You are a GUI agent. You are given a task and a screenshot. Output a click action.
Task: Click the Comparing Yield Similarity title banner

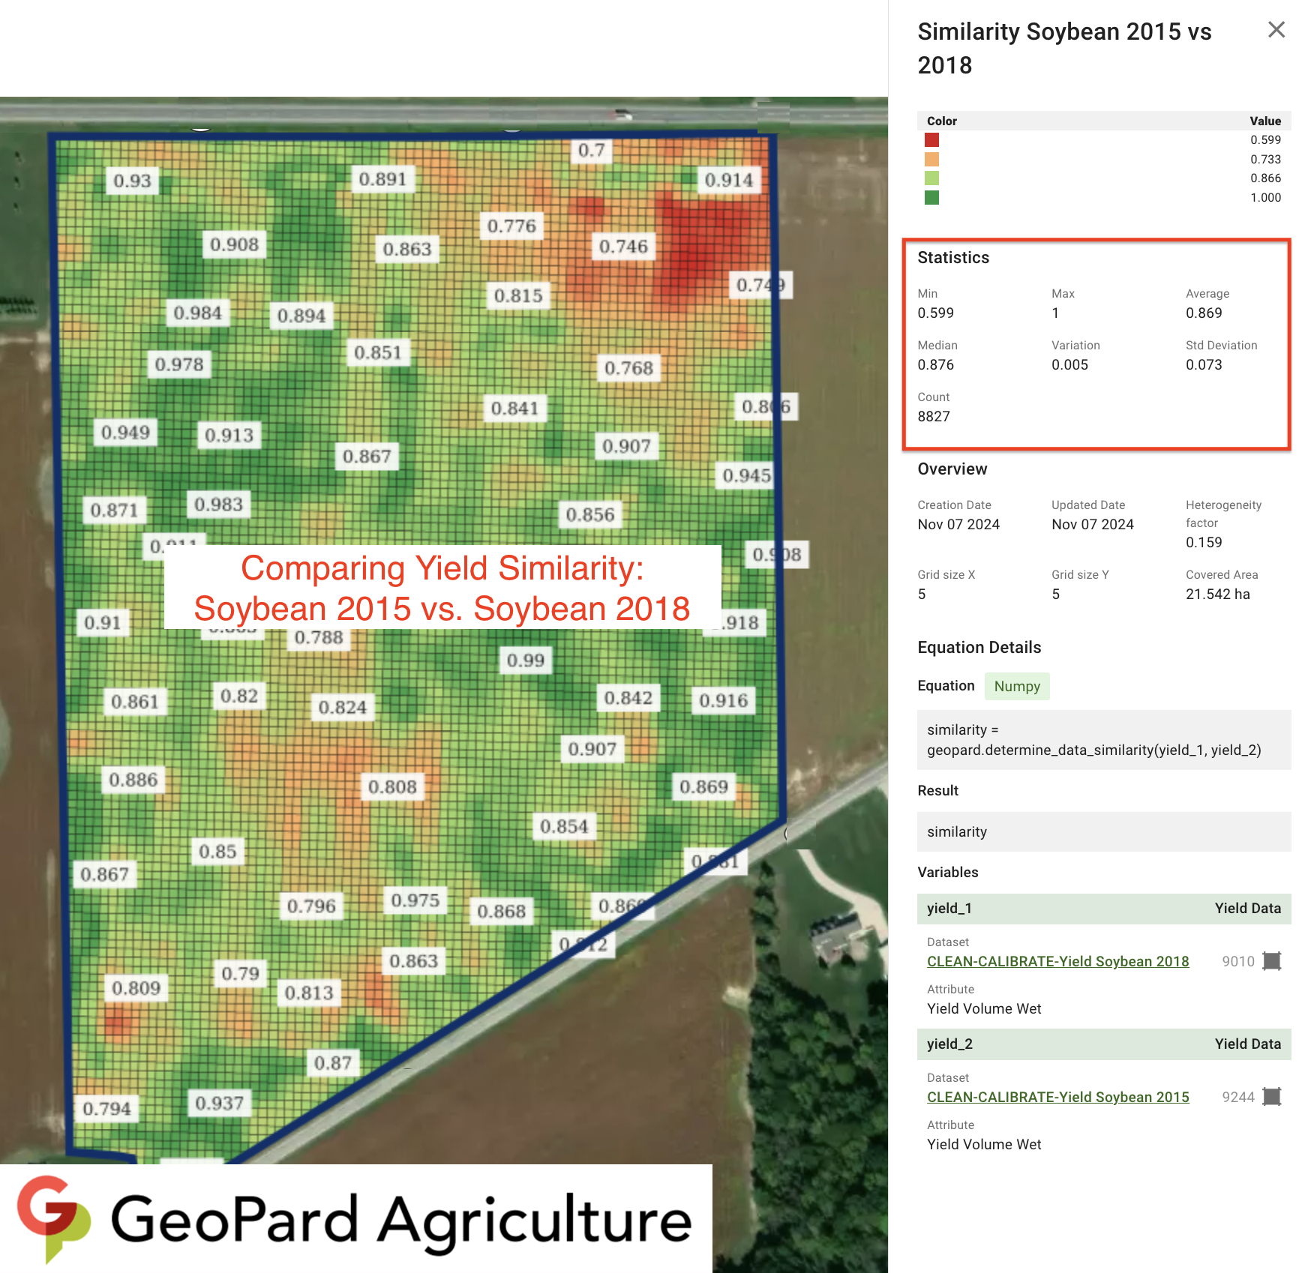coord(442,588)
